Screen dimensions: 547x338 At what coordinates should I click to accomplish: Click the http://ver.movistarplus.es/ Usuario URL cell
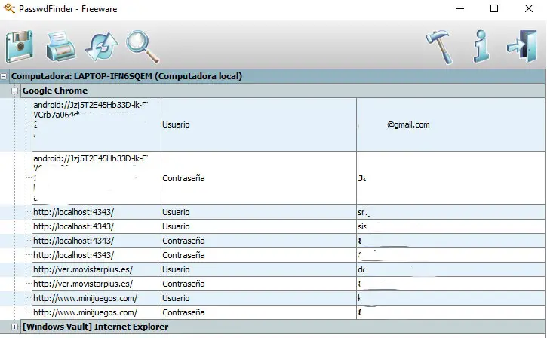97,269
